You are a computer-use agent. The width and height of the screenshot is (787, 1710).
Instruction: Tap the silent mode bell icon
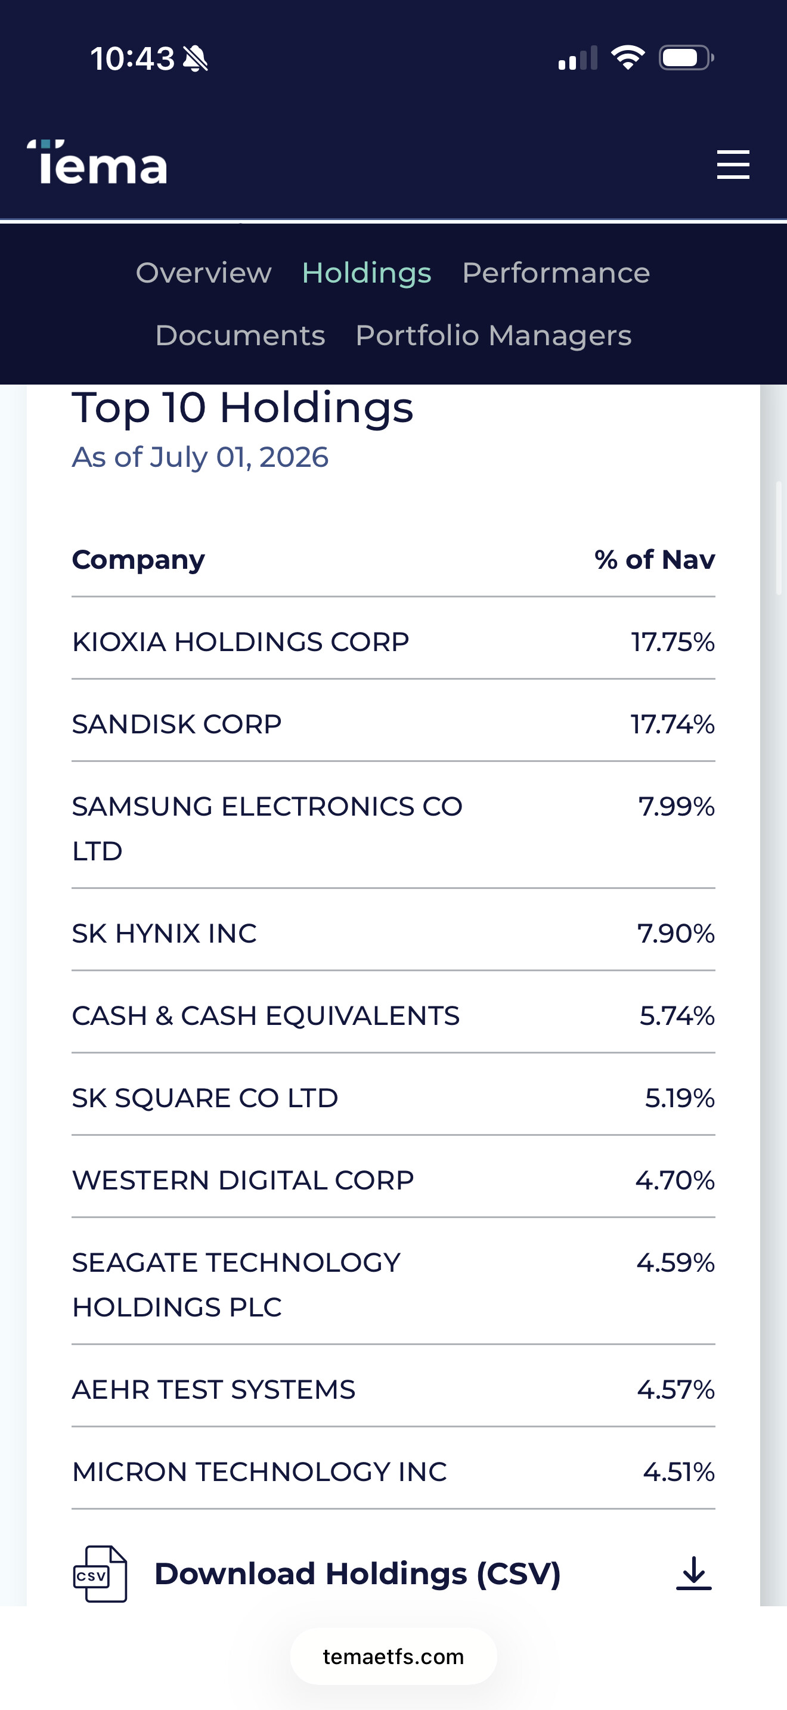(196, 58)
